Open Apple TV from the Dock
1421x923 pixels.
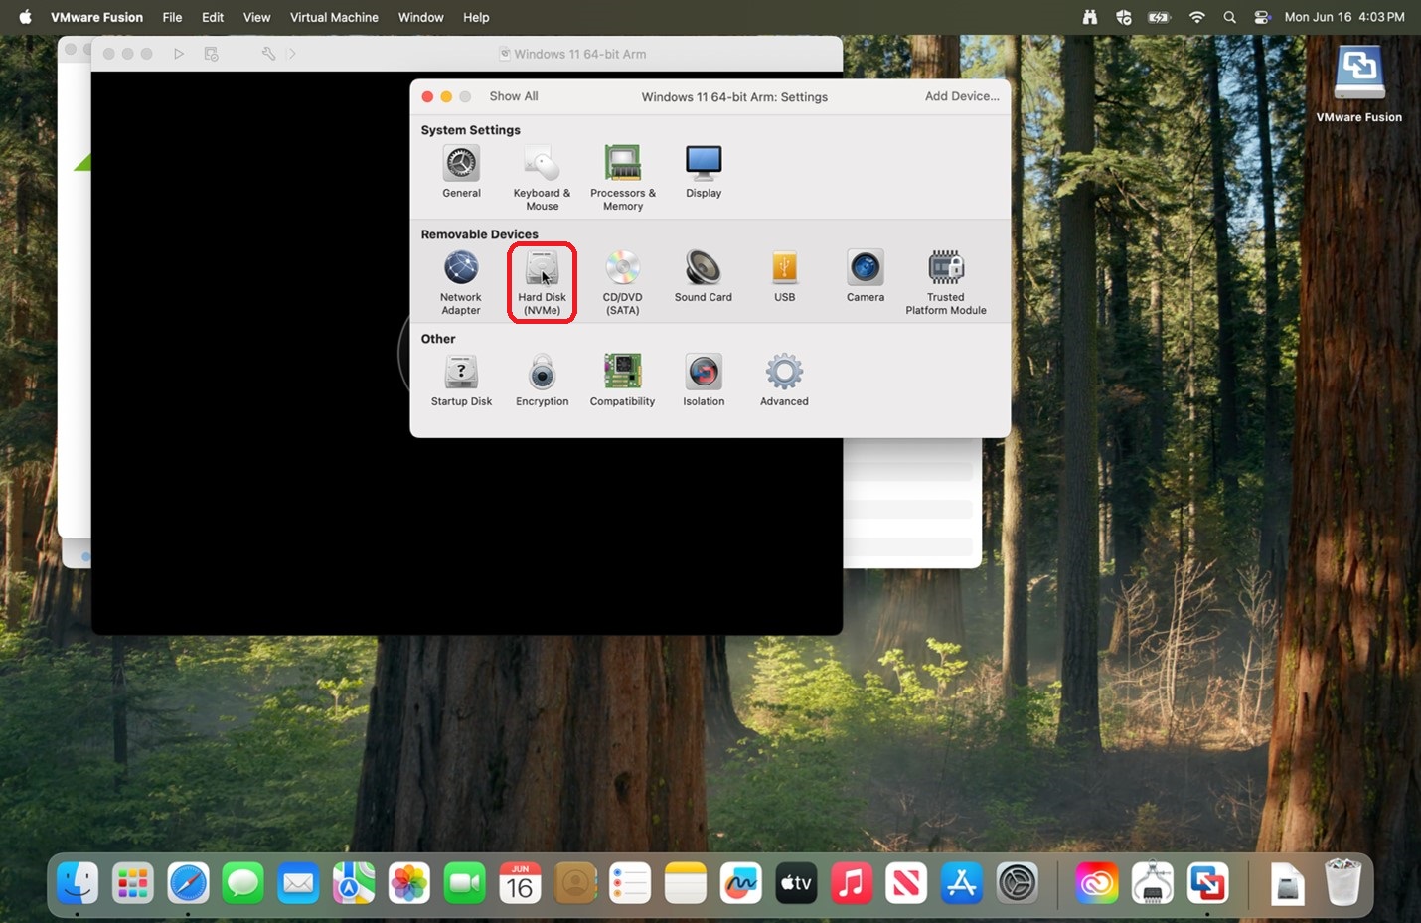click(796, 882)
